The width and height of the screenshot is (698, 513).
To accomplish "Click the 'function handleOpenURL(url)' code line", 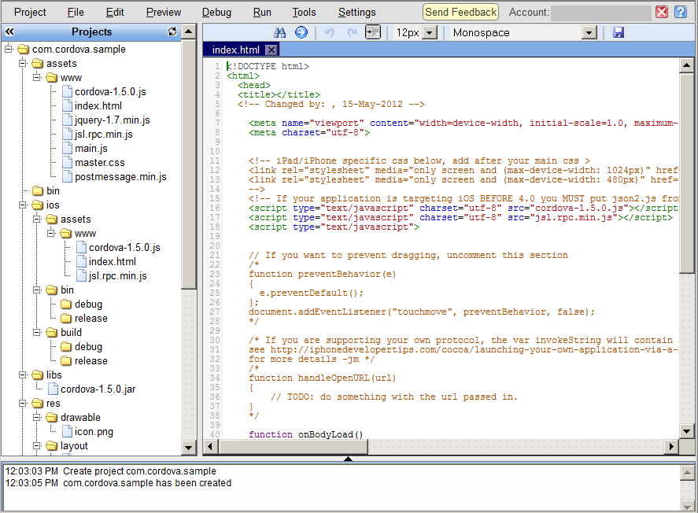I will 323,378.
